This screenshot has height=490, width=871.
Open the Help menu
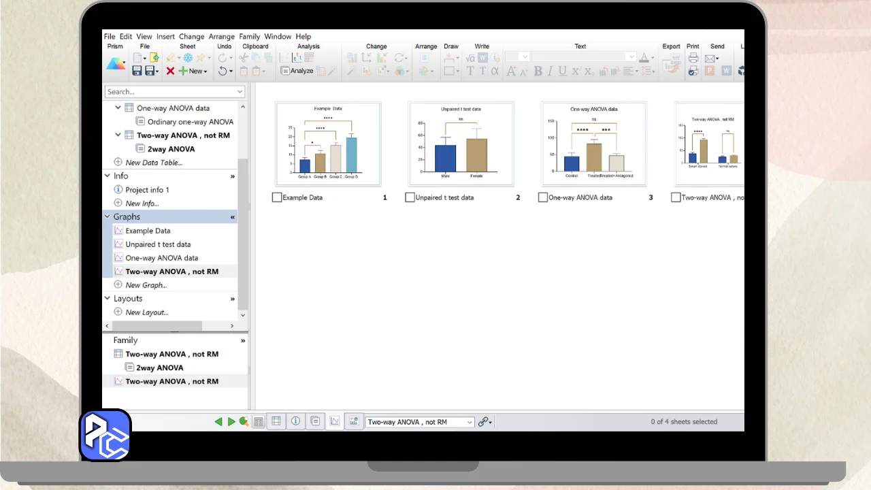tap(303, 37)
